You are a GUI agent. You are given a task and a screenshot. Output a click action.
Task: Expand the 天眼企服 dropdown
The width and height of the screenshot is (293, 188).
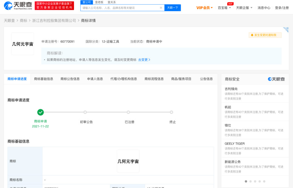click(x=244, y=8)
